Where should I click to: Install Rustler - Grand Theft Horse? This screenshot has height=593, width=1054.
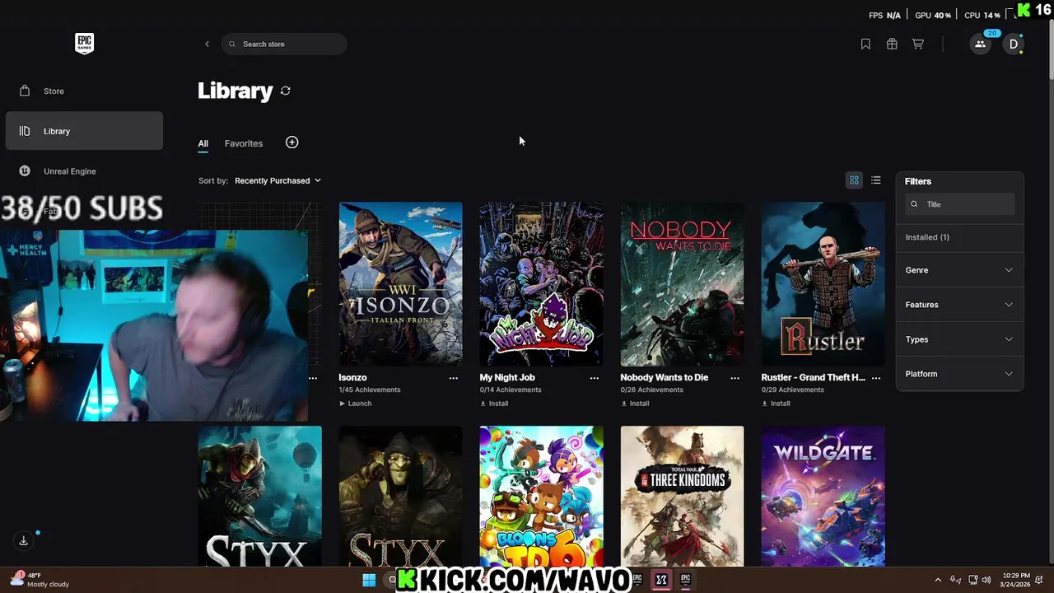pyautogui.click(x=776, y=404)
